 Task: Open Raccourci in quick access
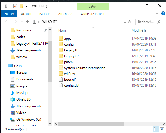[24, 30]
